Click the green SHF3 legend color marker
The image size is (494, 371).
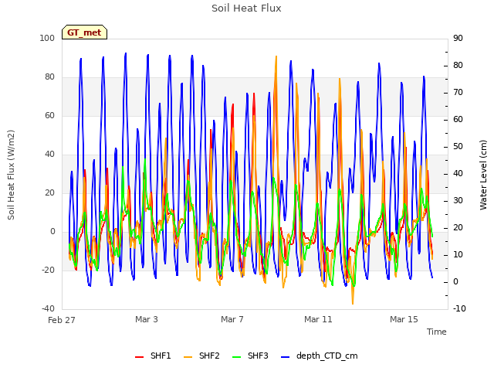[x=237, y=357]
